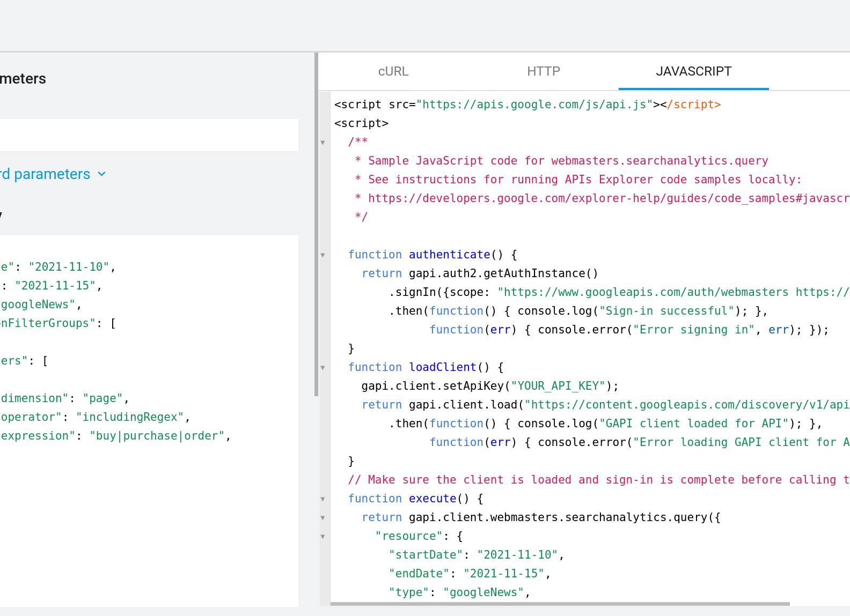Image resolution: width=850 pixels, height=616 pixels.
Task: Click the left panel vertical scrollbar
Action: pyautogui.click(x=316, y=225)
